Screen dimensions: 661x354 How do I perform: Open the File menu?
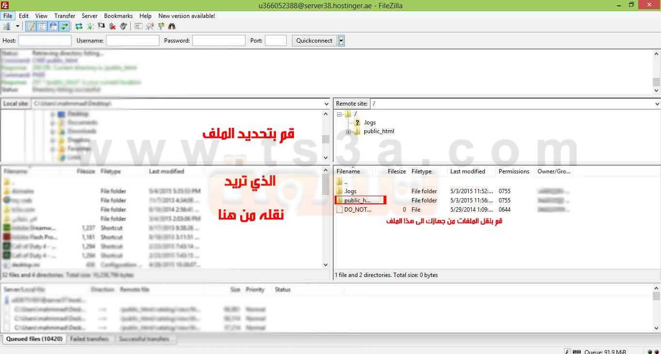pyautogui.click(x=8, y=16)
